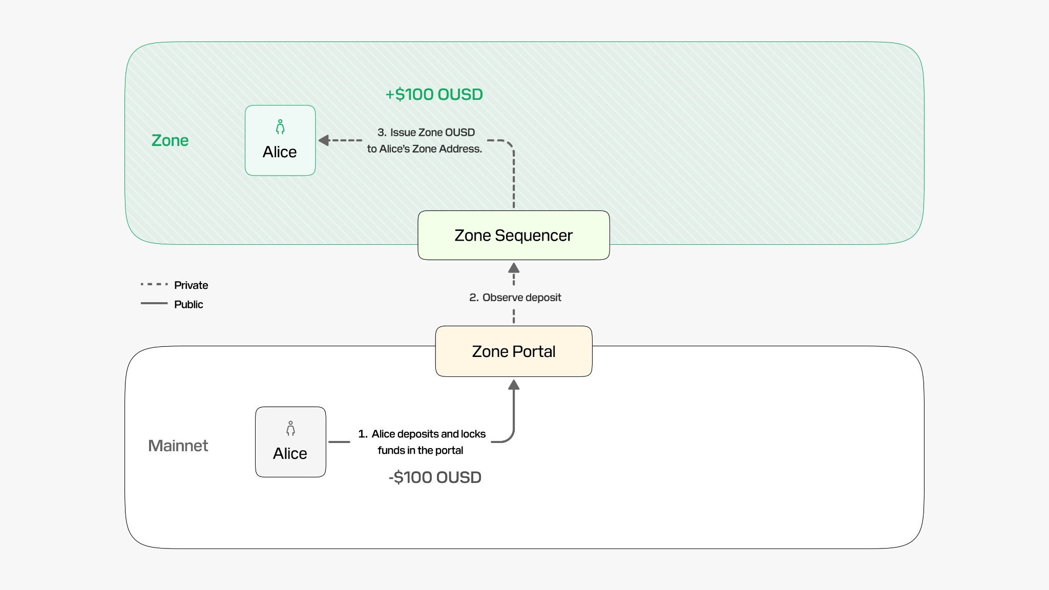Click the "-$100 OUSD" amount text
The image size is (1049, 590).
(435, 477)
